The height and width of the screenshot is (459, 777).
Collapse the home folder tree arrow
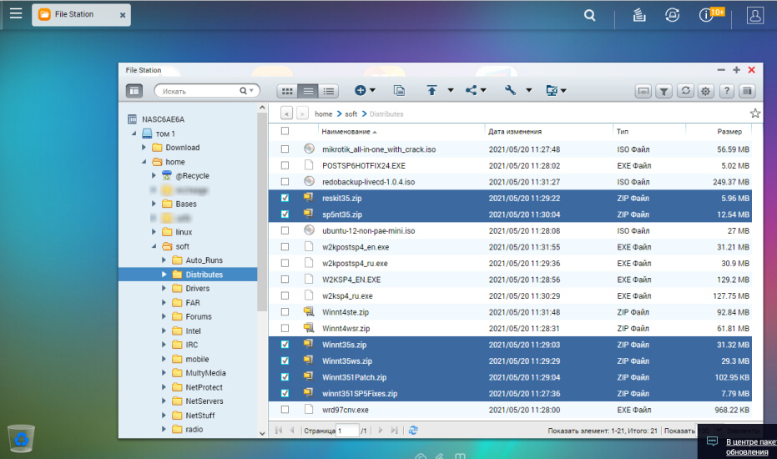click(144, 162)
